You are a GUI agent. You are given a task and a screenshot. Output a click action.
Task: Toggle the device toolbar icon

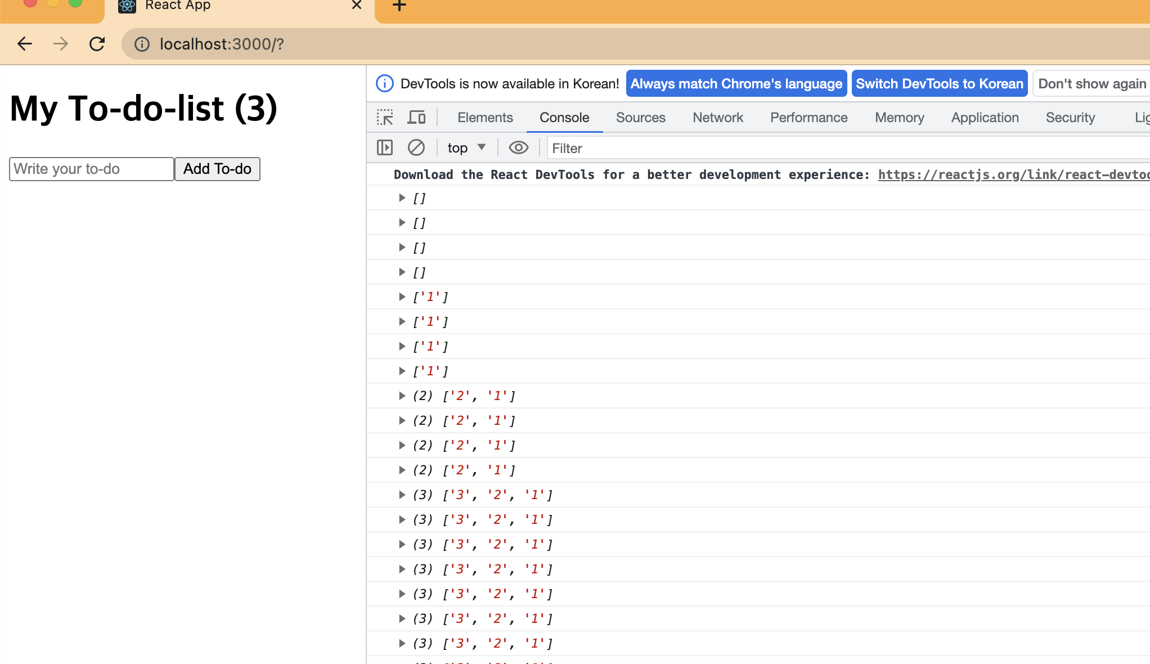416,118
